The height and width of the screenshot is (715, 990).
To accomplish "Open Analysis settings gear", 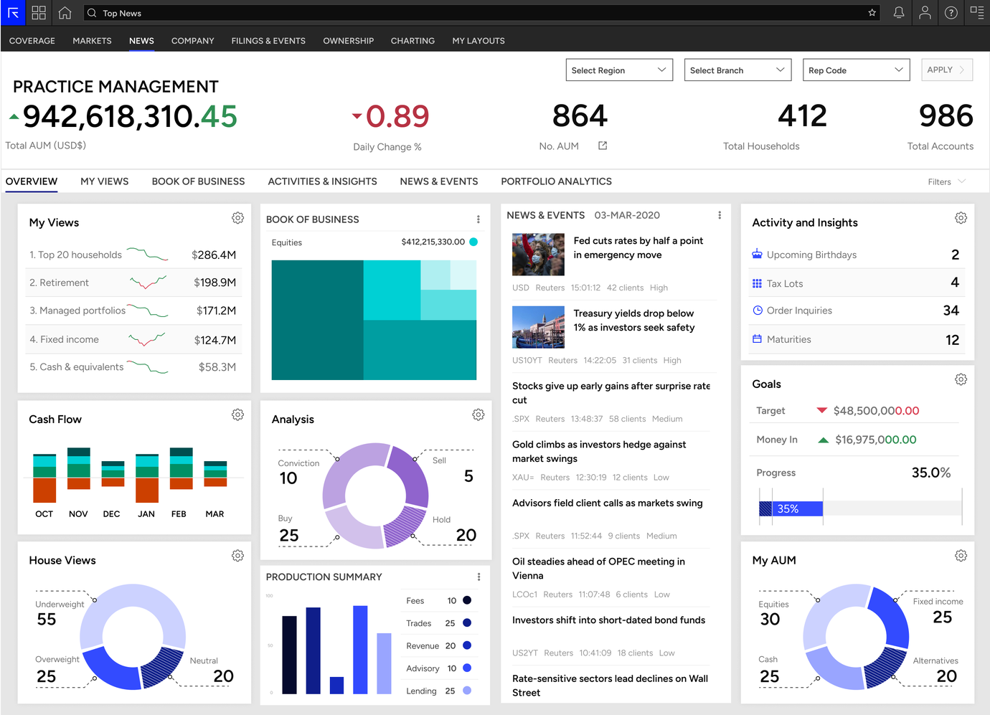I will tap(478, 415).
